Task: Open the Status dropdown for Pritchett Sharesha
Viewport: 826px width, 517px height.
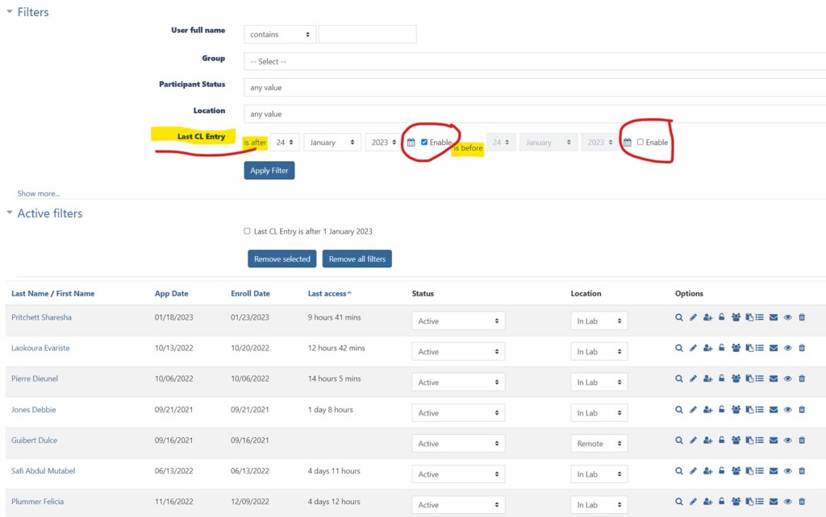Action: click(x=458, y=321)
